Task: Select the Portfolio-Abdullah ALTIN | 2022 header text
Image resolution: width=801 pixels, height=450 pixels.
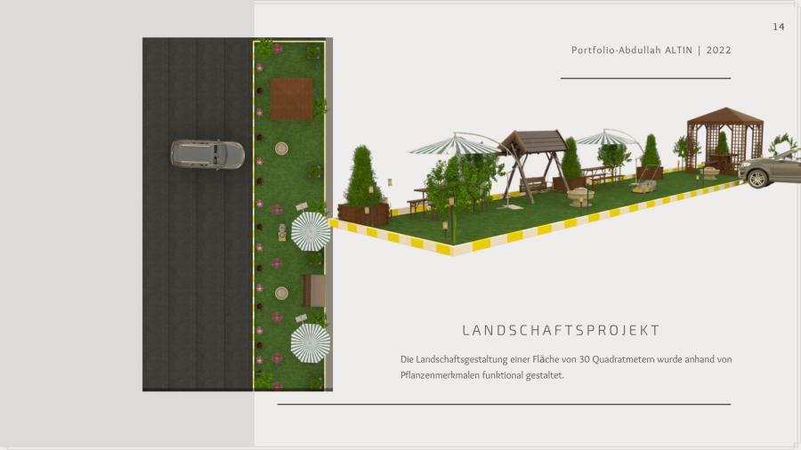Action: [651, 51]
